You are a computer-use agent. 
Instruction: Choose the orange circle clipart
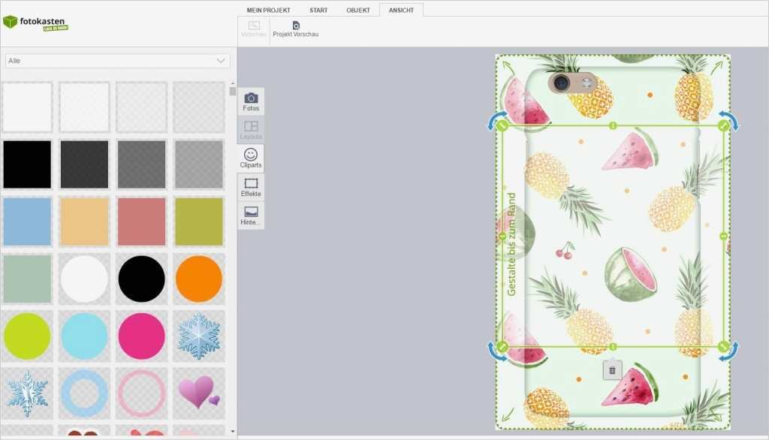click(198, 279)
